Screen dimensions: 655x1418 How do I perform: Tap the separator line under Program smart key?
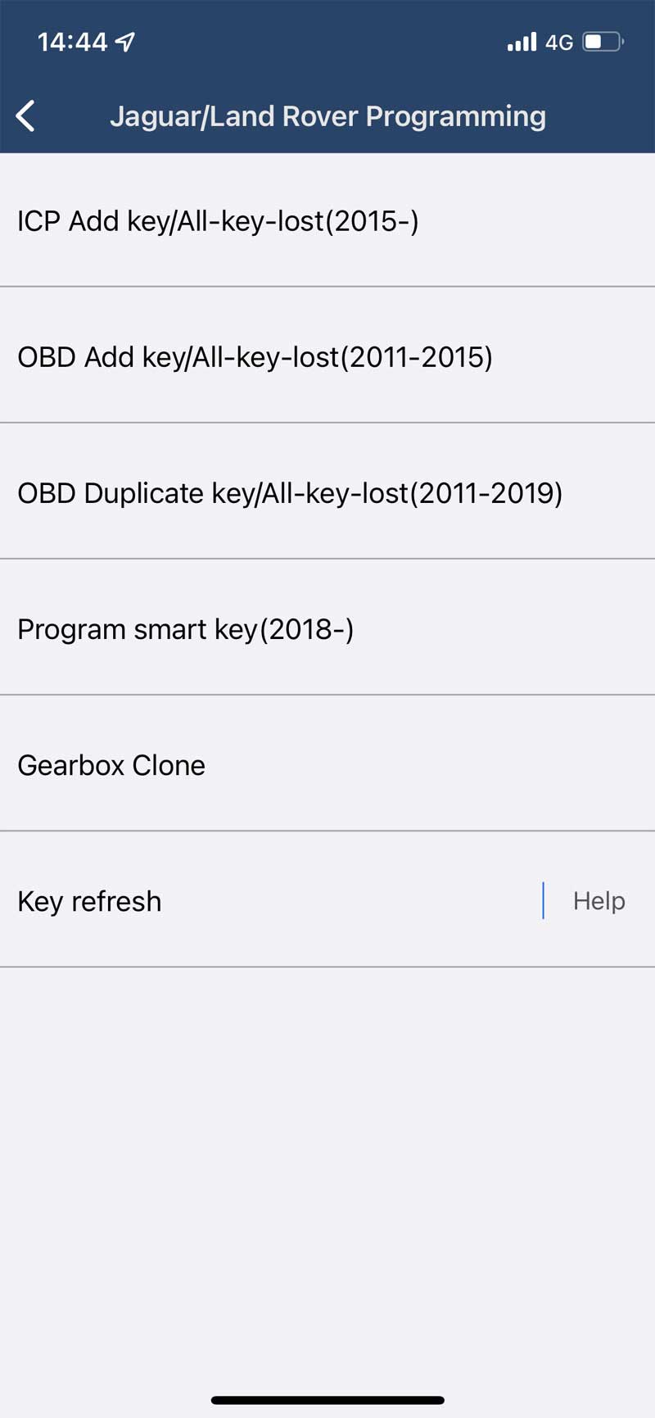pyautogui.click(x=327, y=695)
